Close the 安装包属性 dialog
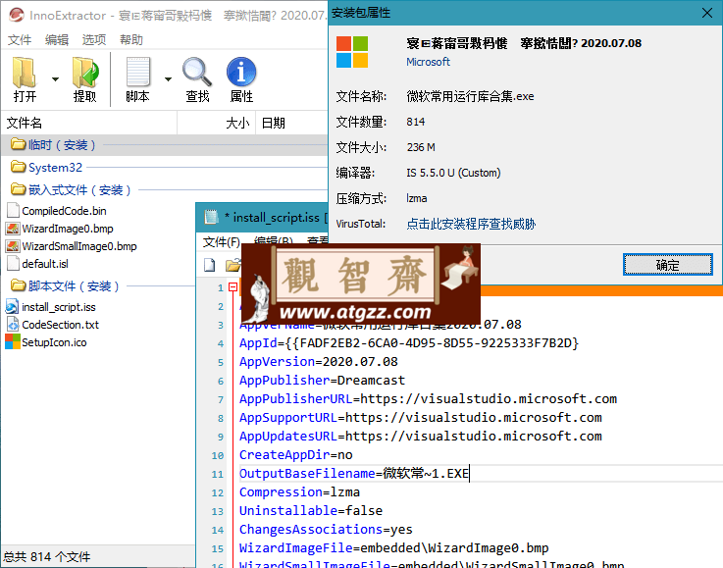The image size is (723, 568). coord(707,13)
